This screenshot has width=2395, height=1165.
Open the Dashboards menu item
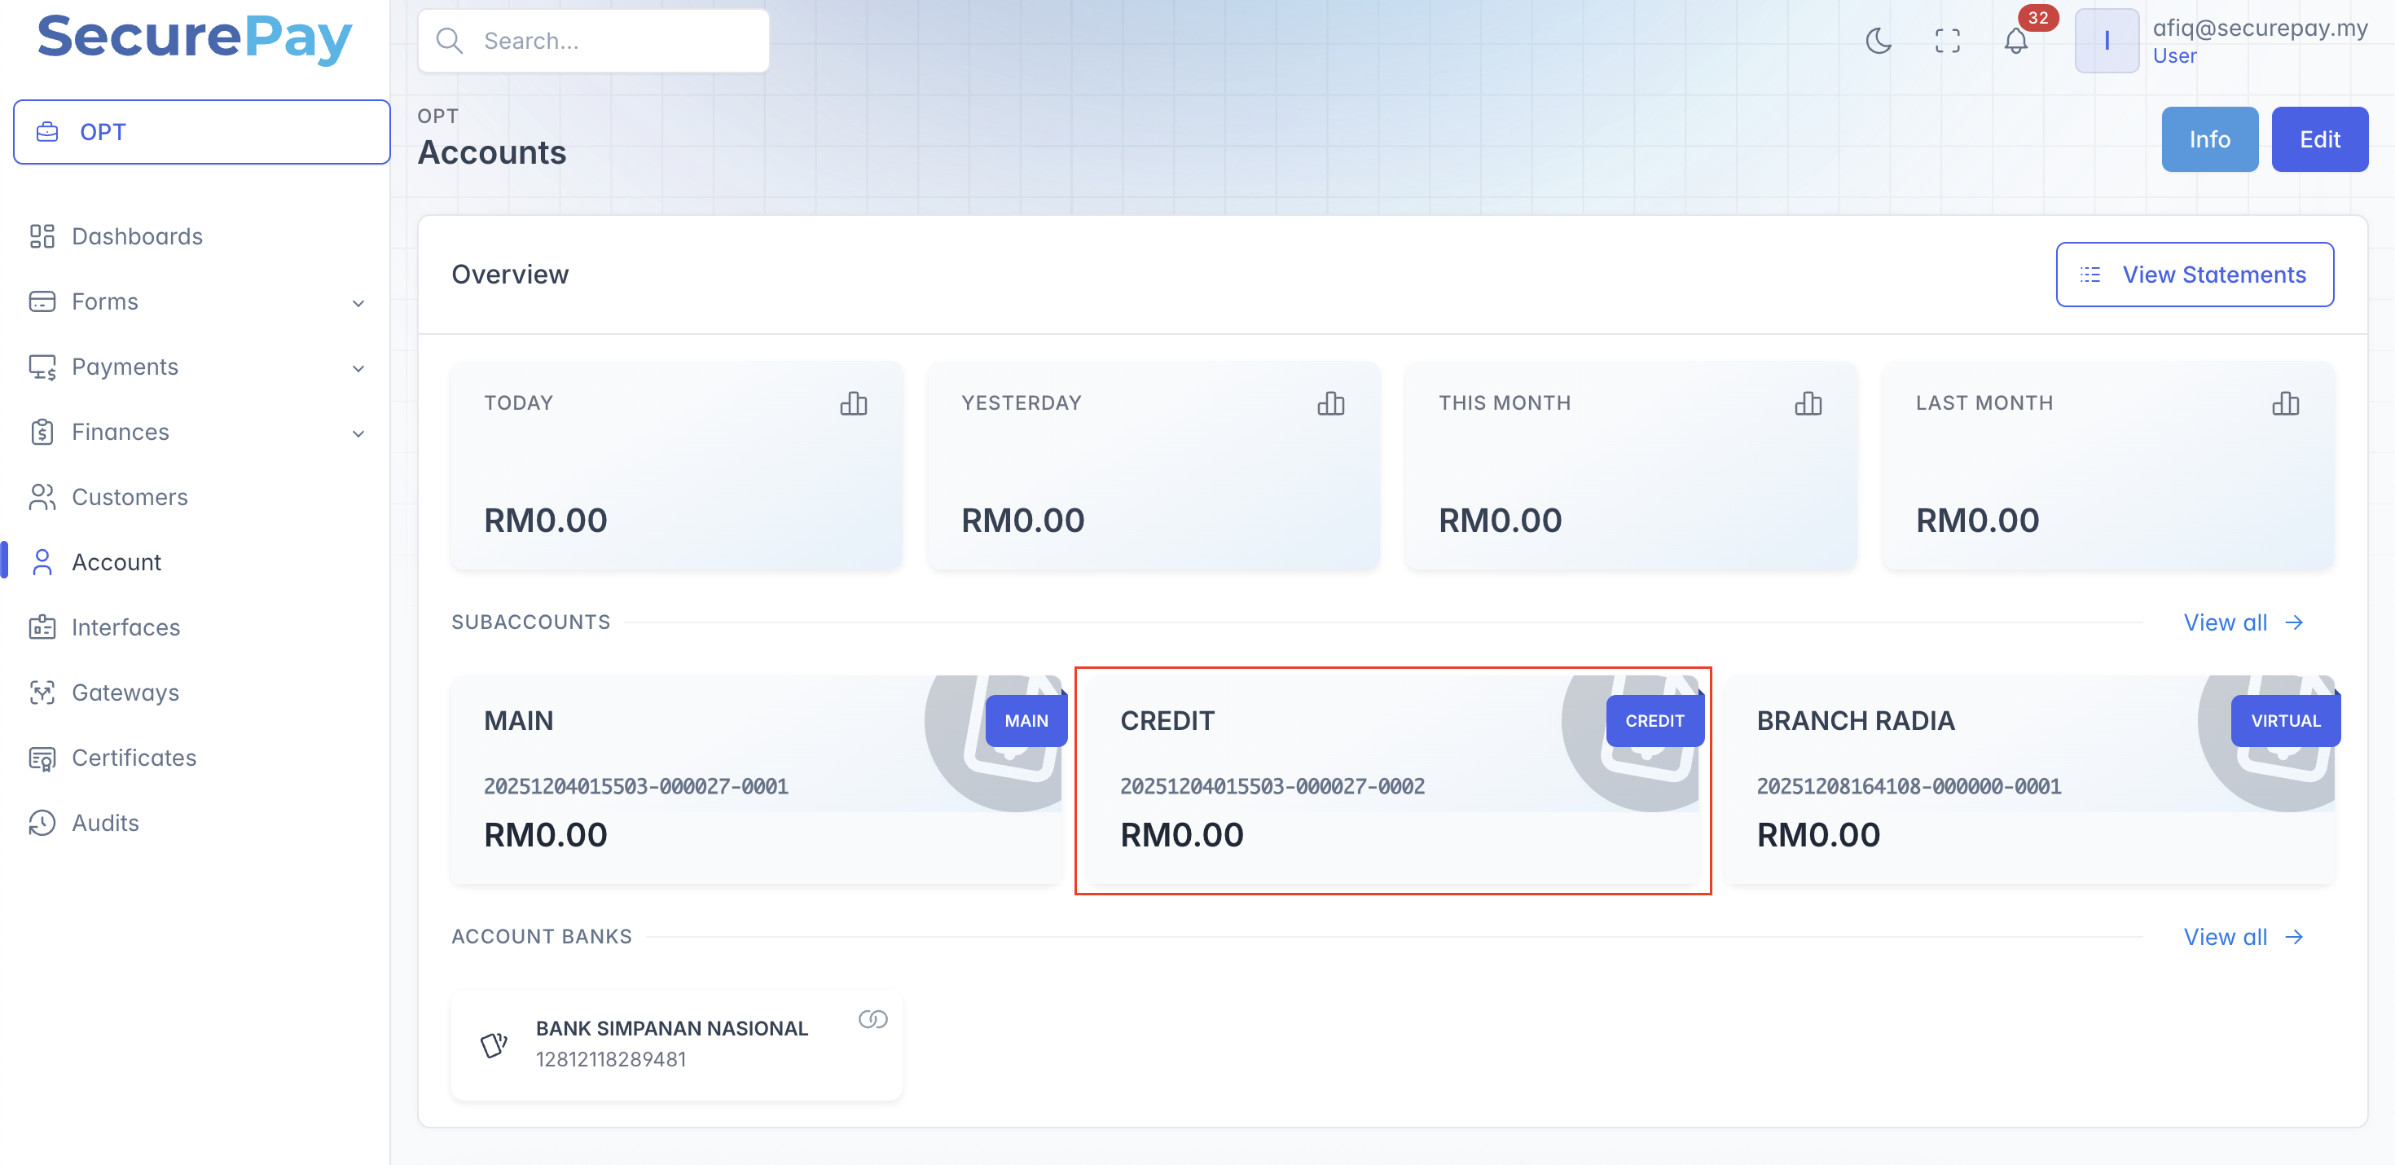137,236
